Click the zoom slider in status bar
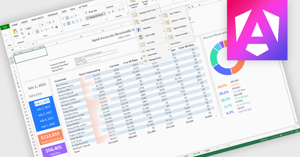Viewport: 300px width, 157px height. click(x=281, y=135)
